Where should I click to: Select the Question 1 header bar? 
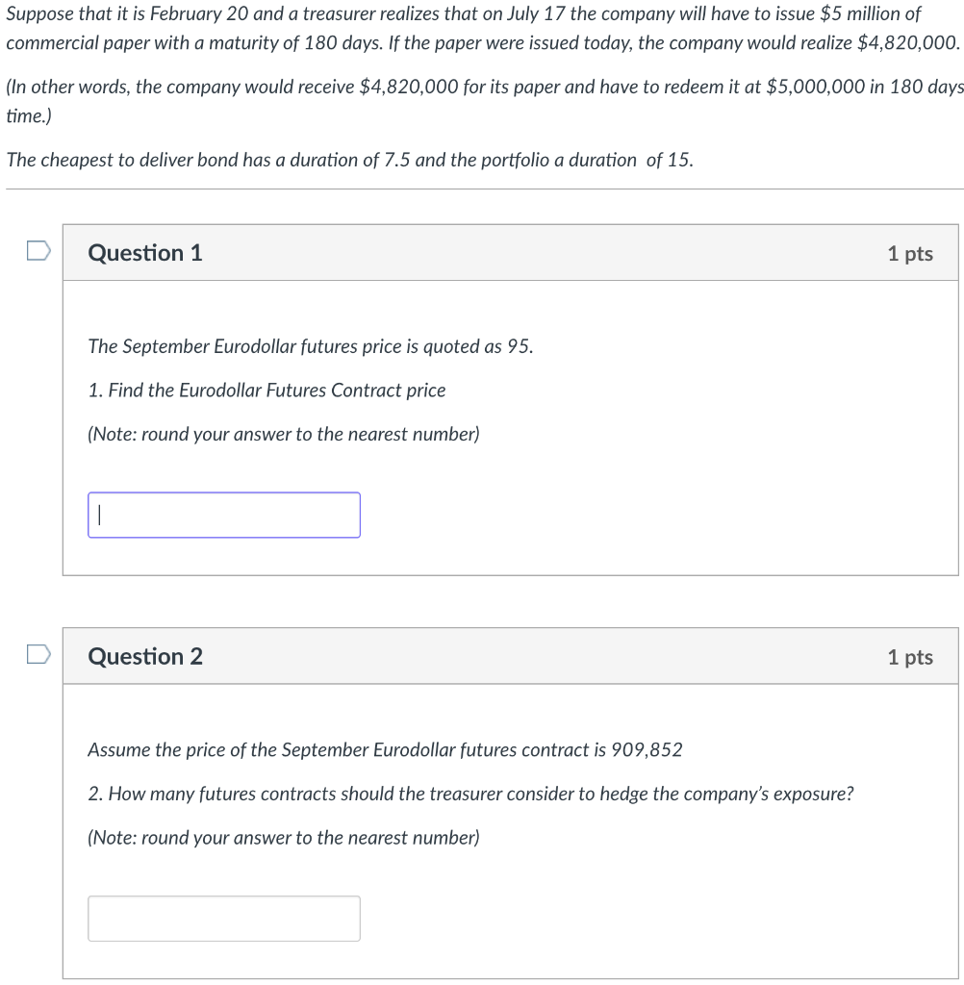(511, 252)
